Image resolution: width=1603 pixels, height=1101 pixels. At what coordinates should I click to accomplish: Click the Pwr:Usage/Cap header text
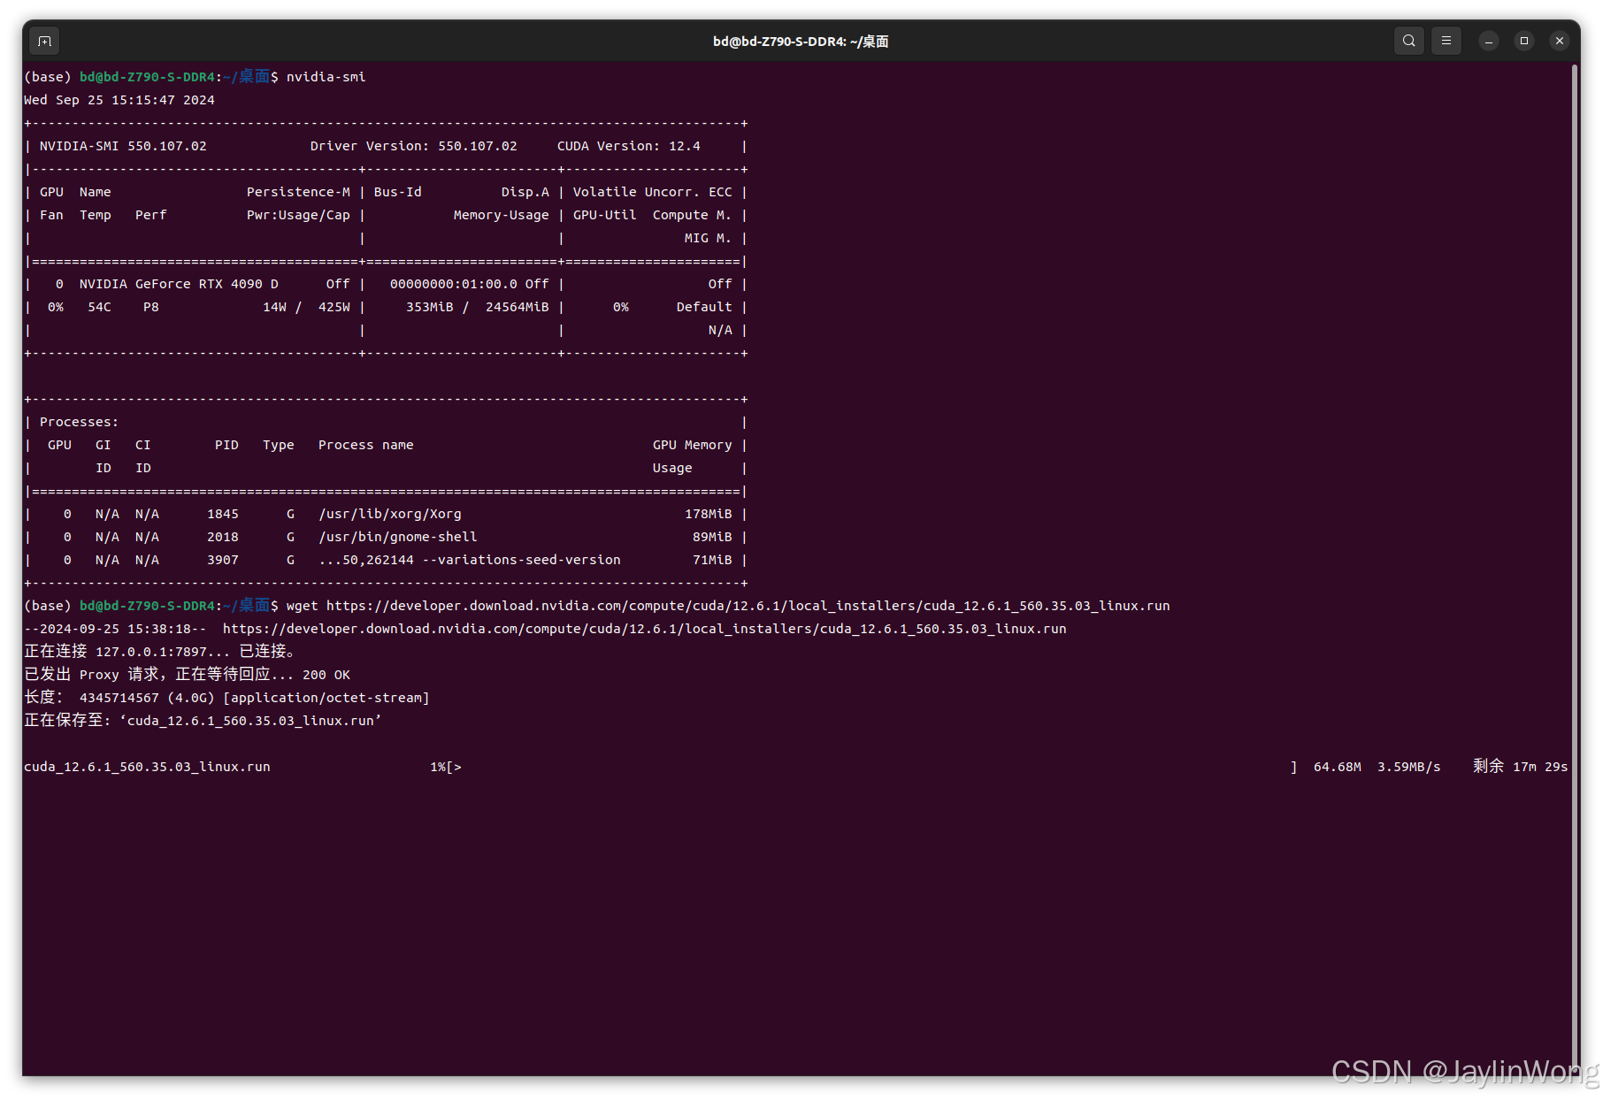pyautogui.click(x=298, y=215)
